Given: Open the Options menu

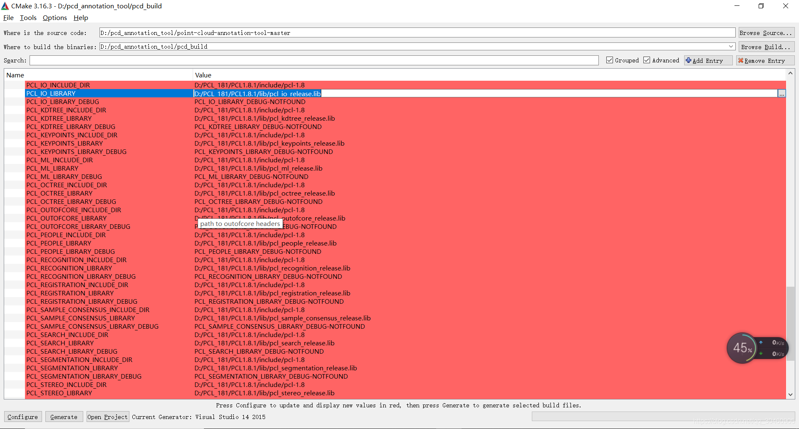Looking at the screenshot, I should [x=55, y=17].
